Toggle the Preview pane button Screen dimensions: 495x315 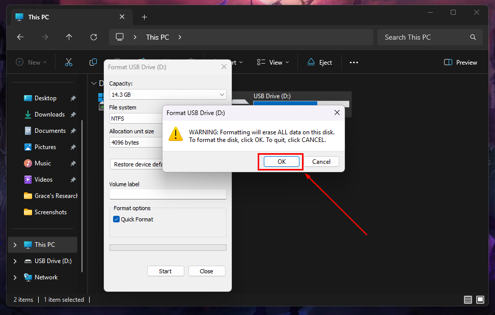point(460,62)
